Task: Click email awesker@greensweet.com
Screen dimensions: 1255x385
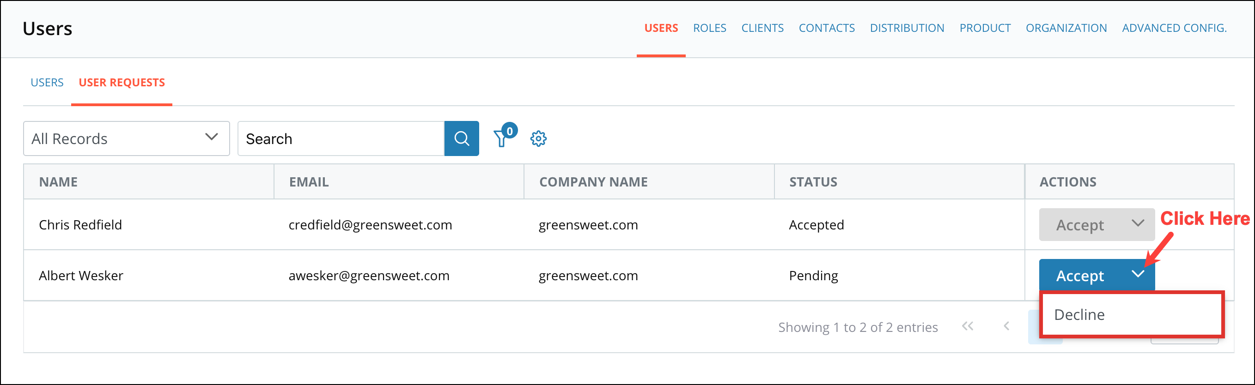Action: tap(369, 275)
